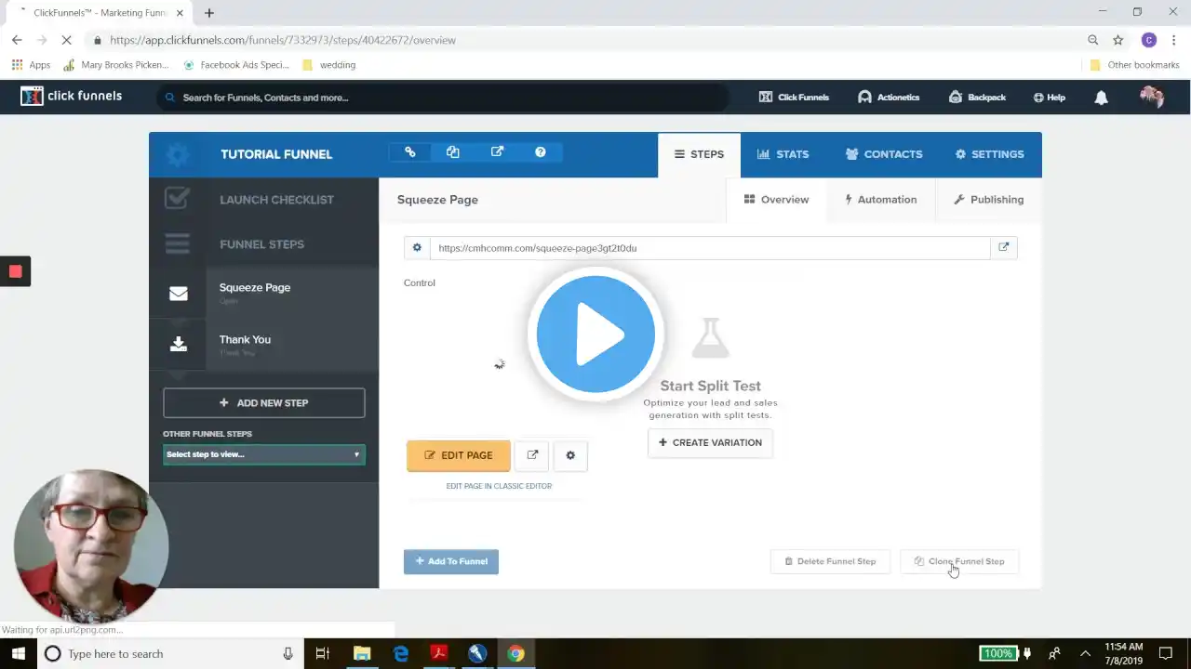The width and height of the screenshot is (1191, 669).
Task: Stop loading the page in Chrome
Action: point(65,40)
